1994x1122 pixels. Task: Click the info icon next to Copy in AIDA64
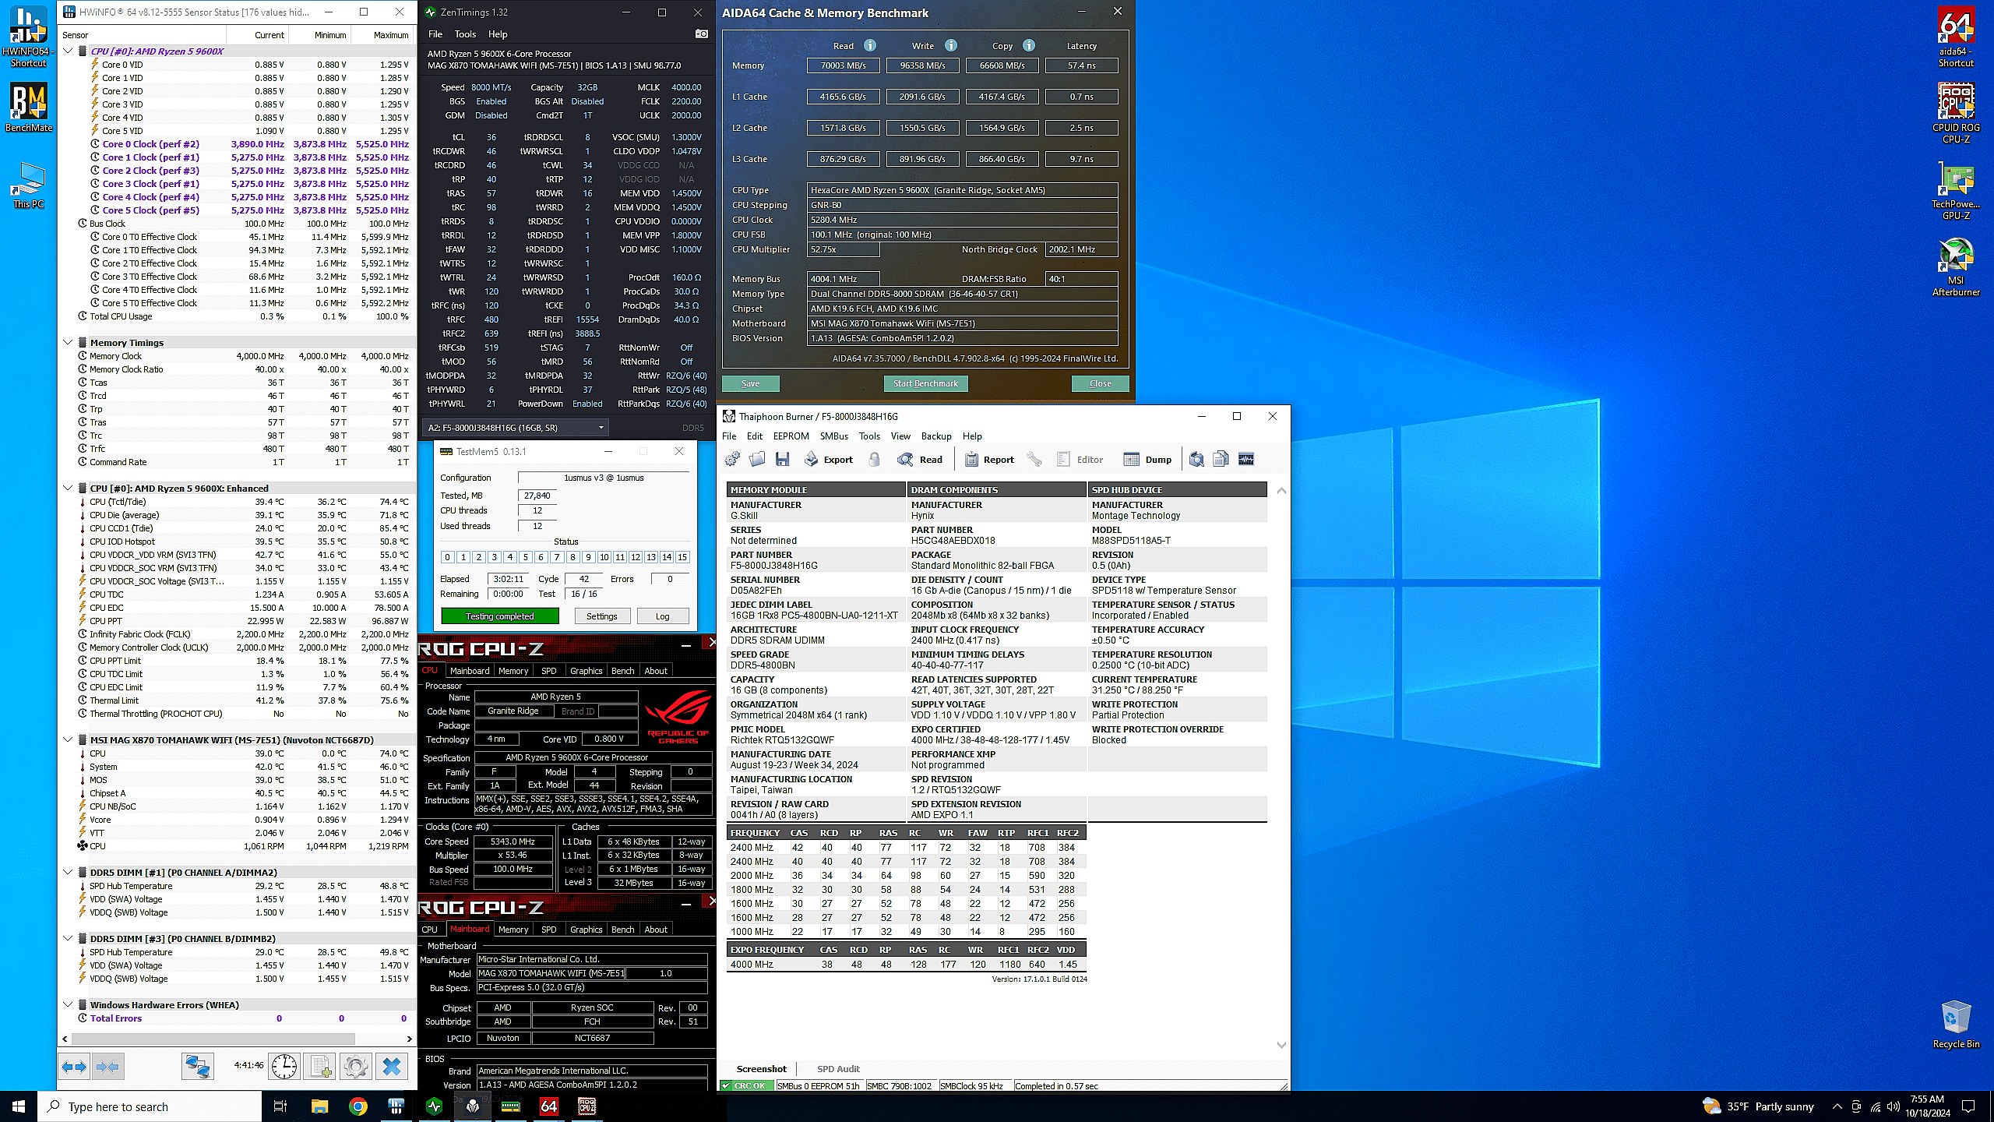(1029, 46)
